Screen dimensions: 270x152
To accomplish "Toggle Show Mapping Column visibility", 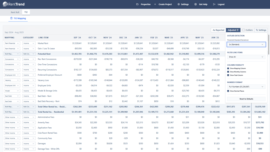I will [228, 68].
